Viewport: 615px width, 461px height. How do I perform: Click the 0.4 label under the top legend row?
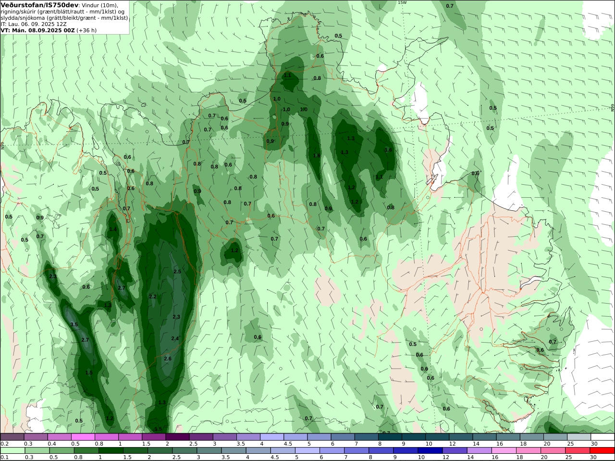click(x=51, y=444)
